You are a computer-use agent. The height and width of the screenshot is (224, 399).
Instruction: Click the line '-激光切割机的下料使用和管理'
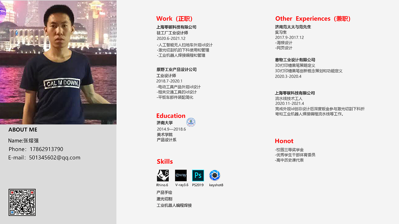tap(183, 50)
